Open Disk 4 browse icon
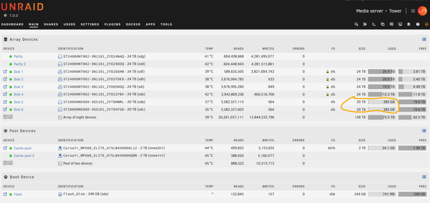This screenshot has width=430, height=203. tap(5, 94)
